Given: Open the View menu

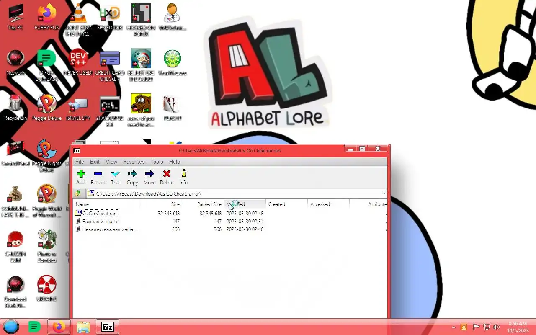Looking at the screenshot, I should tap(111, 162).
